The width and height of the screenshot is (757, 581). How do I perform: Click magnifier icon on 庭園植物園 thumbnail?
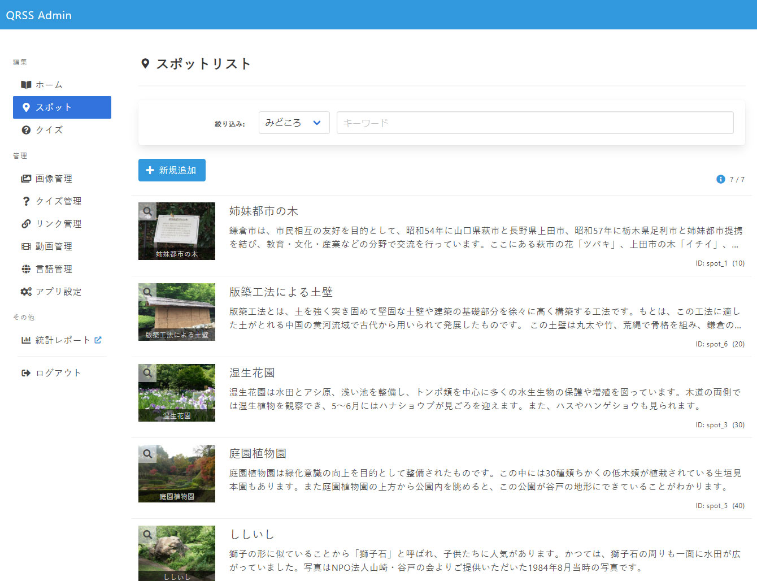147,454
